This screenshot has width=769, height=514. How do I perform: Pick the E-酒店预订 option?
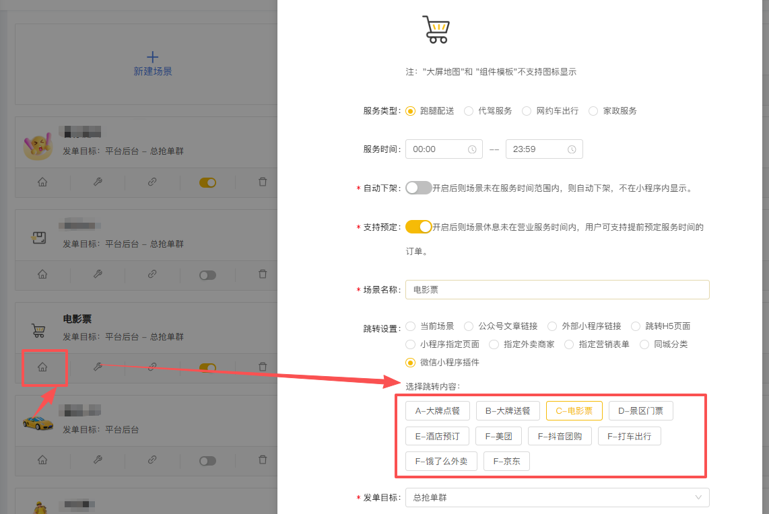[437, 436]
